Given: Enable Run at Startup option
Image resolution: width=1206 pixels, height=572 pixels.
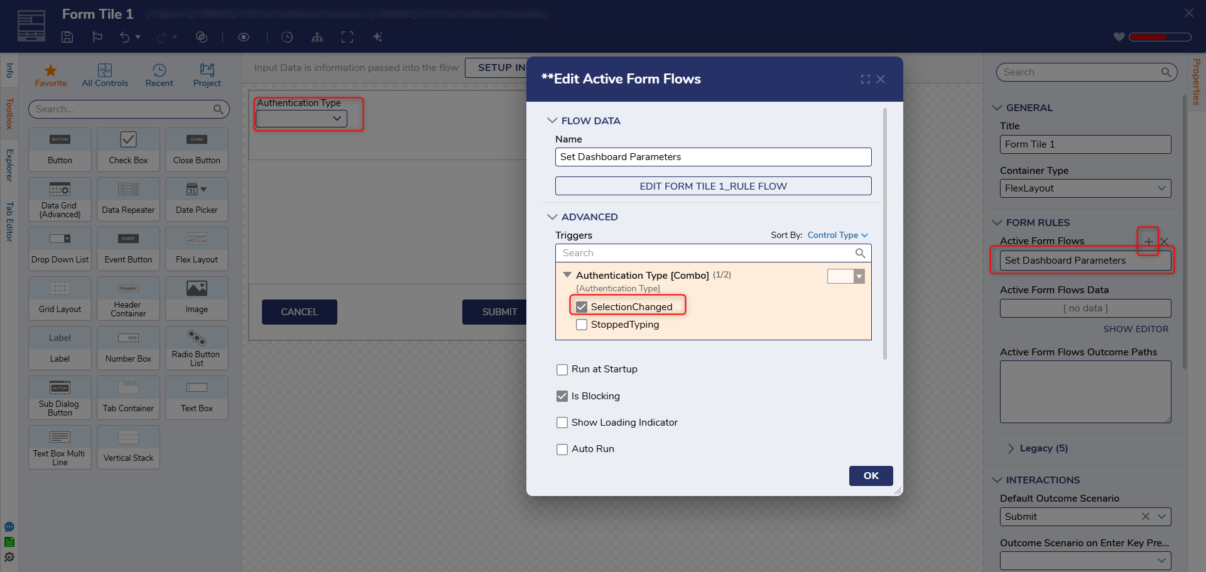Looking at the screenshot, I should [562, 370].
